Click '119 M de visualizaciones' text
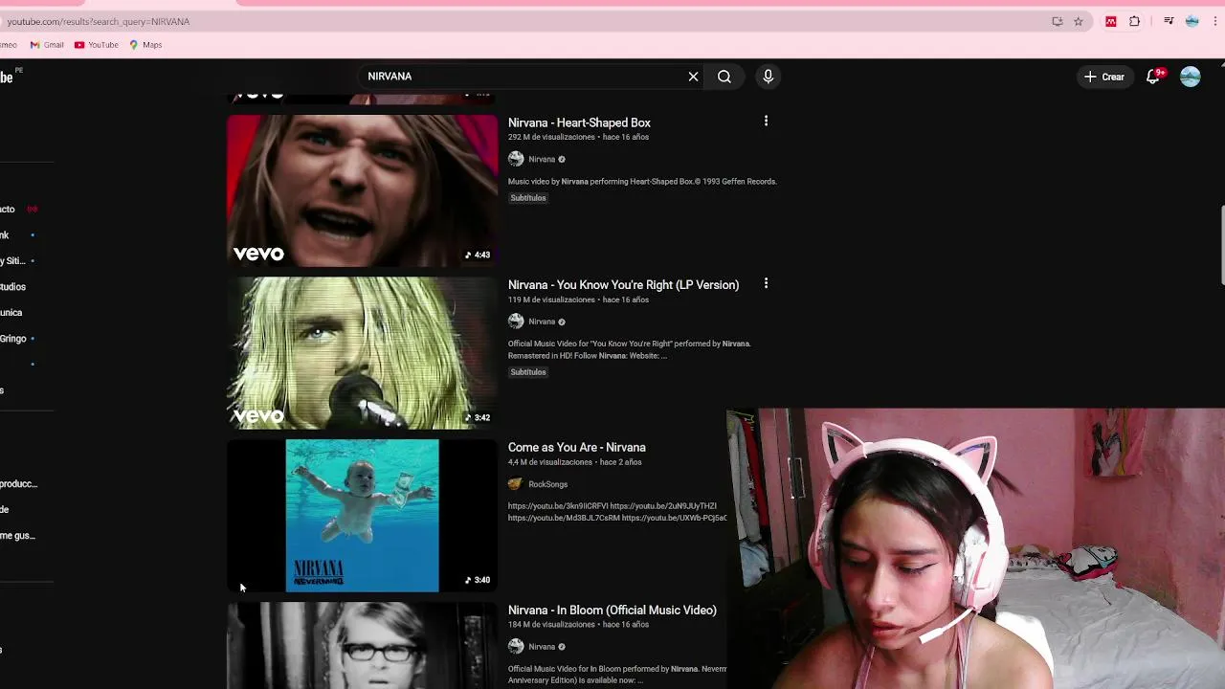 pyautogui.click(x=551, y=300)
